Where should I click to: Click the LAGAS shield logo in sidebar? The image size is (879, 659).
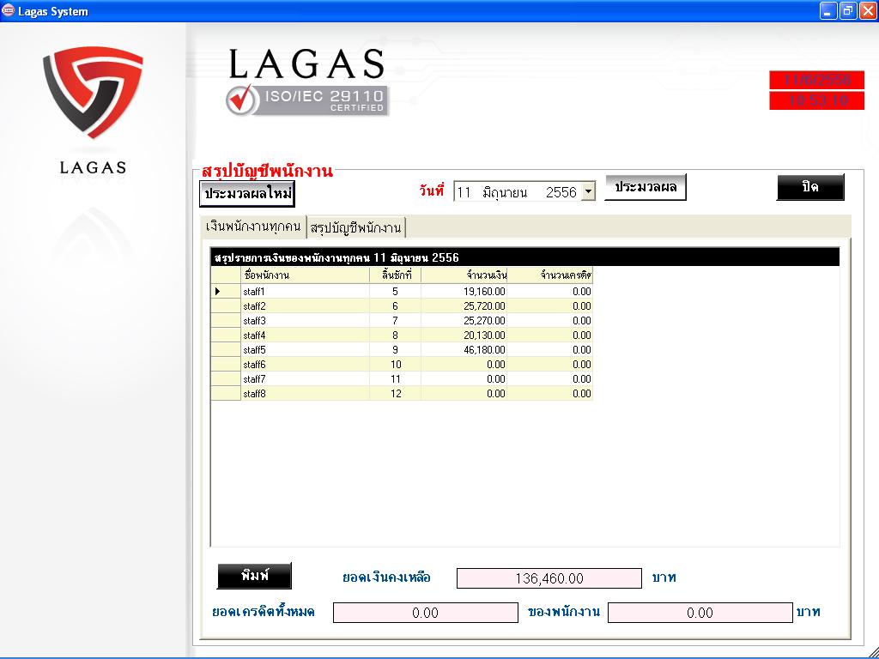pyautogui.click(x=93, y=93)
